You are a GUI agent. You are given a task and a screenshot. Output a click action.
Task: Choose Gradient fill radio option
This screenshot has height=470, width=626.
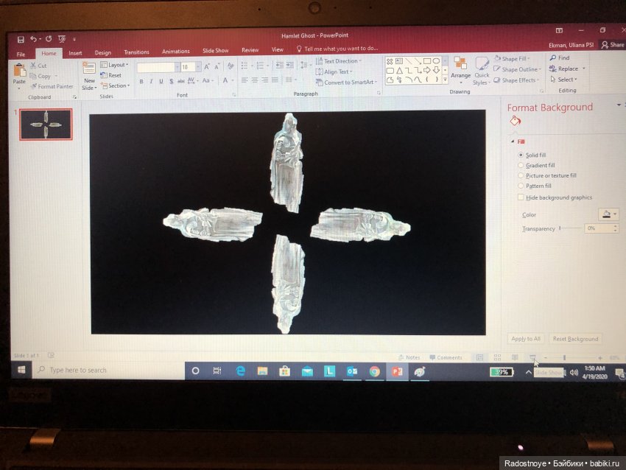(x=521, y=166)
